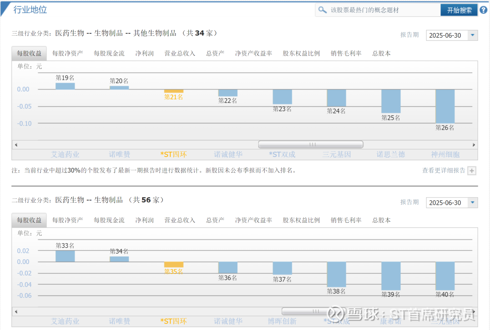Screen dimensions: 490x330
Task: Open the 每股现金流 tab in the 二级行业 section
Action: pos(109,220)
